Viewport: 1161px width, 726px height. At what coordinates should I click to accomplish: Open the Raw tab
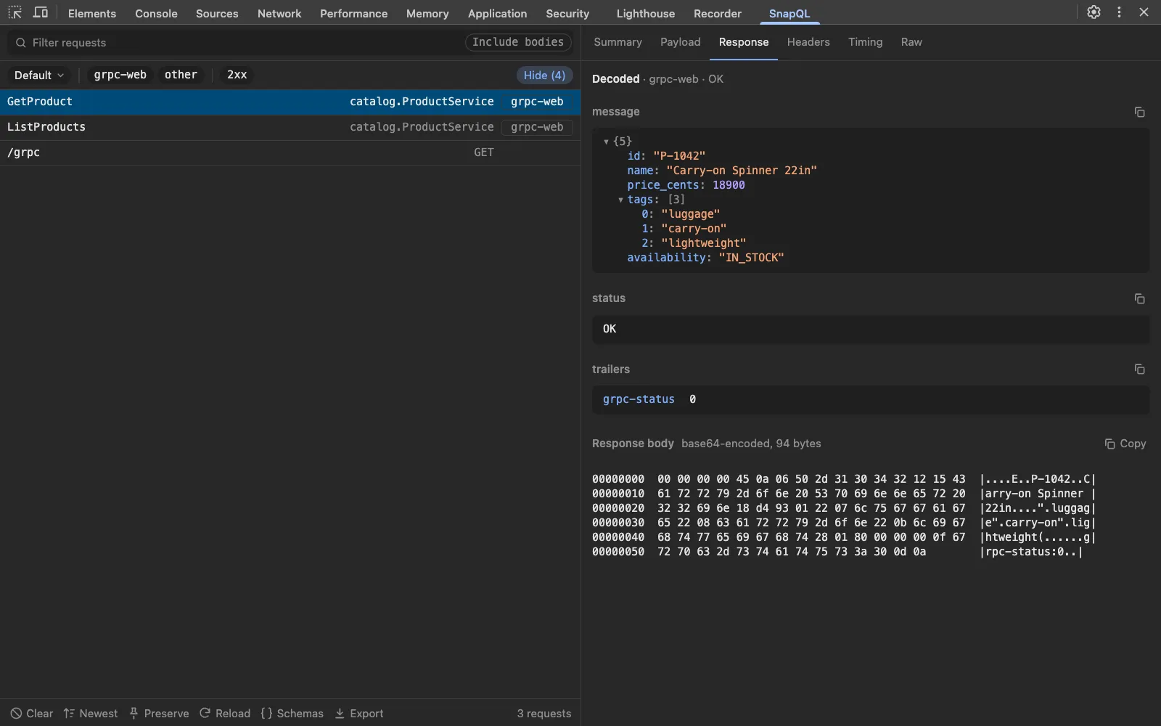point(911,42)
